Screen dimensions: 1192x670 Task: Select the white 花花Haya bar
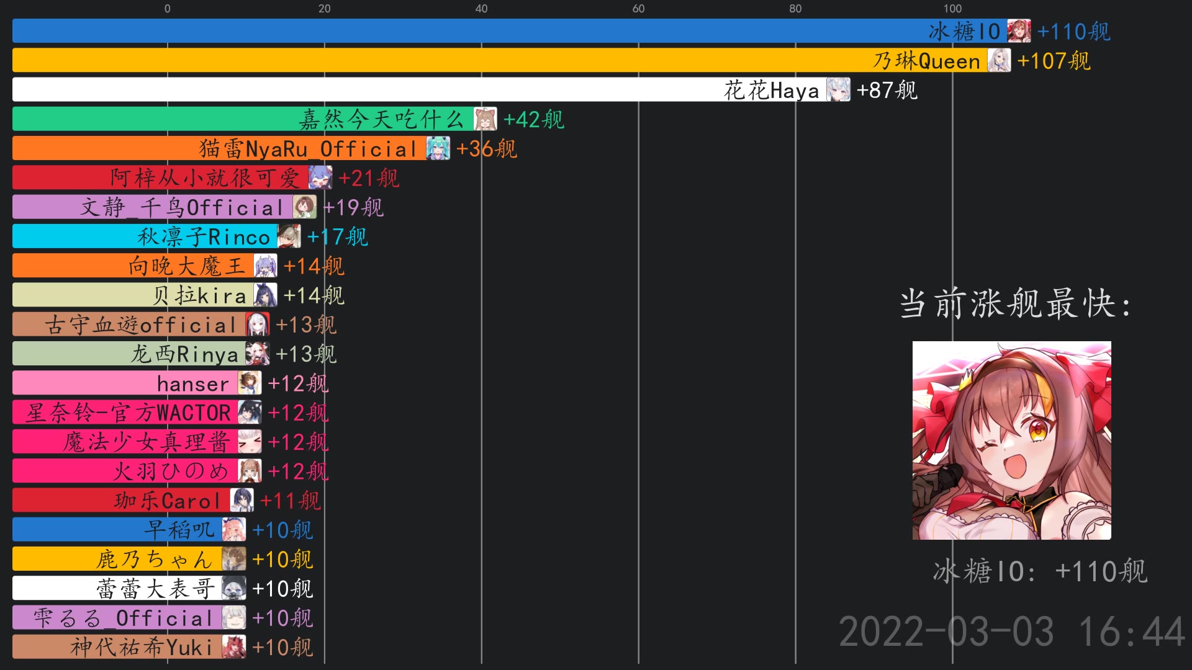coord(431,89)
